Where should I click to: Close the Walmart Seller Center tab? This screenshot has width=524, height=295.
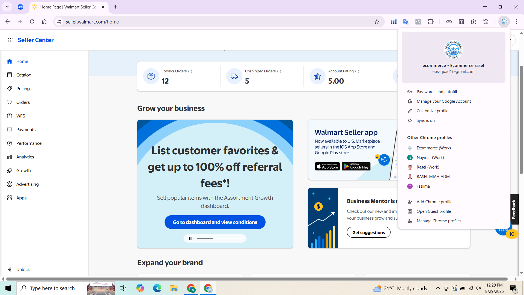(x=103, y=7)
